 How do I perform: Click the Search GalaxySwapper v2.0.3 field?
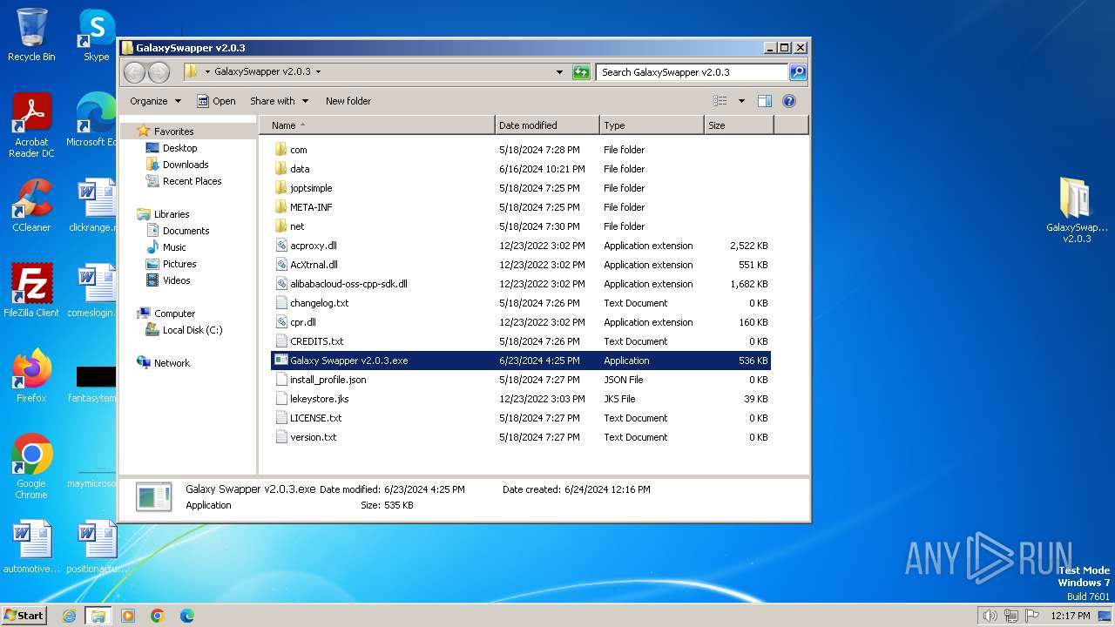click(x=693, y=72)
